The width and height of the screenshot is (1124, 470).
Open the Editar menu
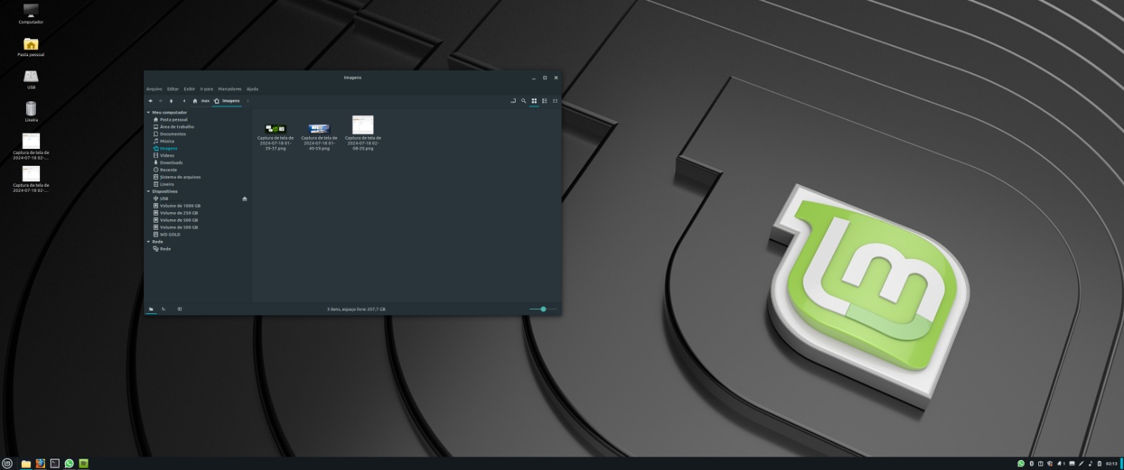[x=173, y=89]
